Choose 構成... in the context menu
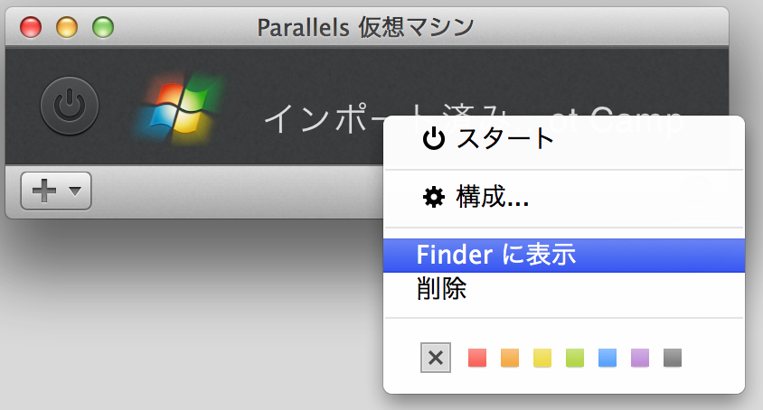The width and height of the screenshot is (763, 410). click(492, 197)
